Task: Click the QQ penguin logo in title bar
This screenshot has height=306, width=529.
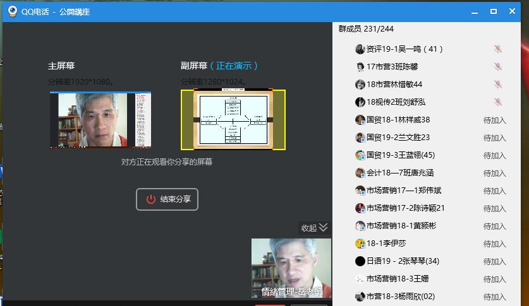Action: [12, 11]
